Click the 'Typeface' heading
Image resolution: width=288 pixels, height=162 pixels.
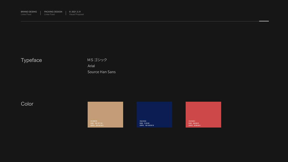pos(31,60)
